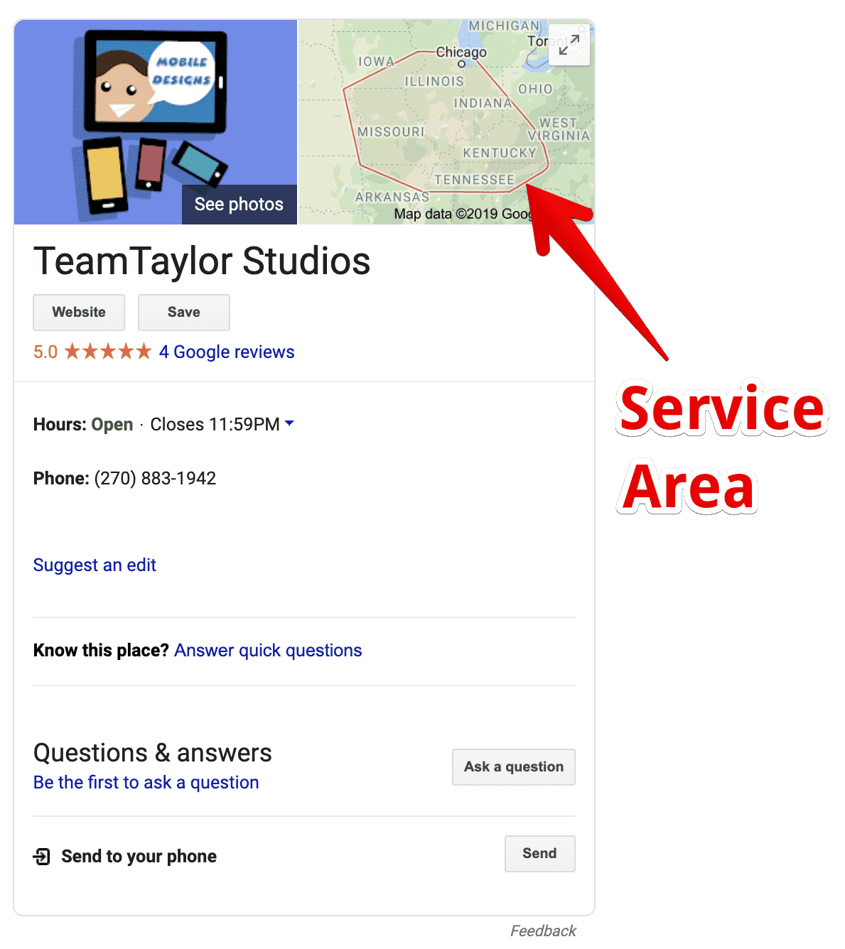
Task: Open the 4 Google reviews link
Action: [x=227, y=352]
